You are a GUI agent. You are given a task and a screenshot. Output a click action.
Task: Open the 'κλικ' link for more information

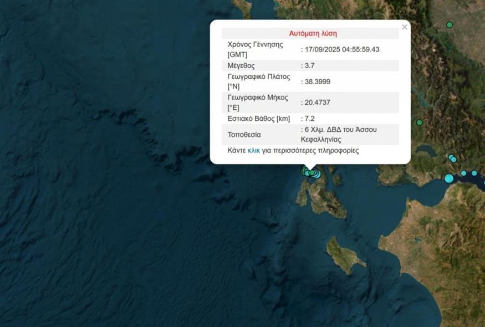pos(254,150)
